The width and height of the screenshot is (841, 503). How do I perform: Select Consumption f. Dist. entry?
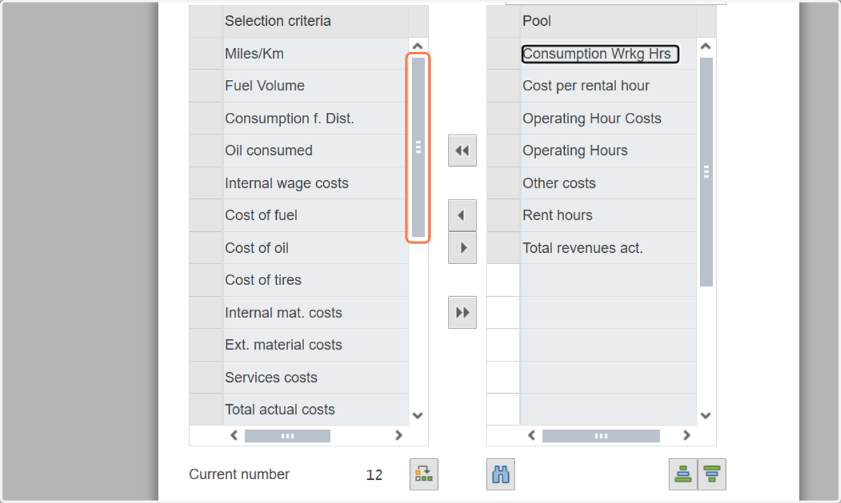pyautogui.click(x=315, y=118)
